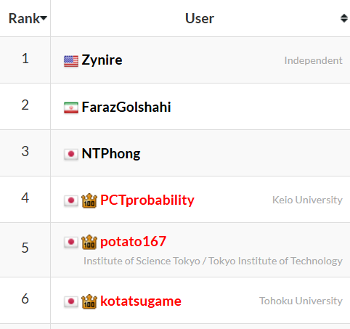Click the Iran flag beside FarazGolshahi
This screenshot has width=350, height=329.
(x=71, y=107)
